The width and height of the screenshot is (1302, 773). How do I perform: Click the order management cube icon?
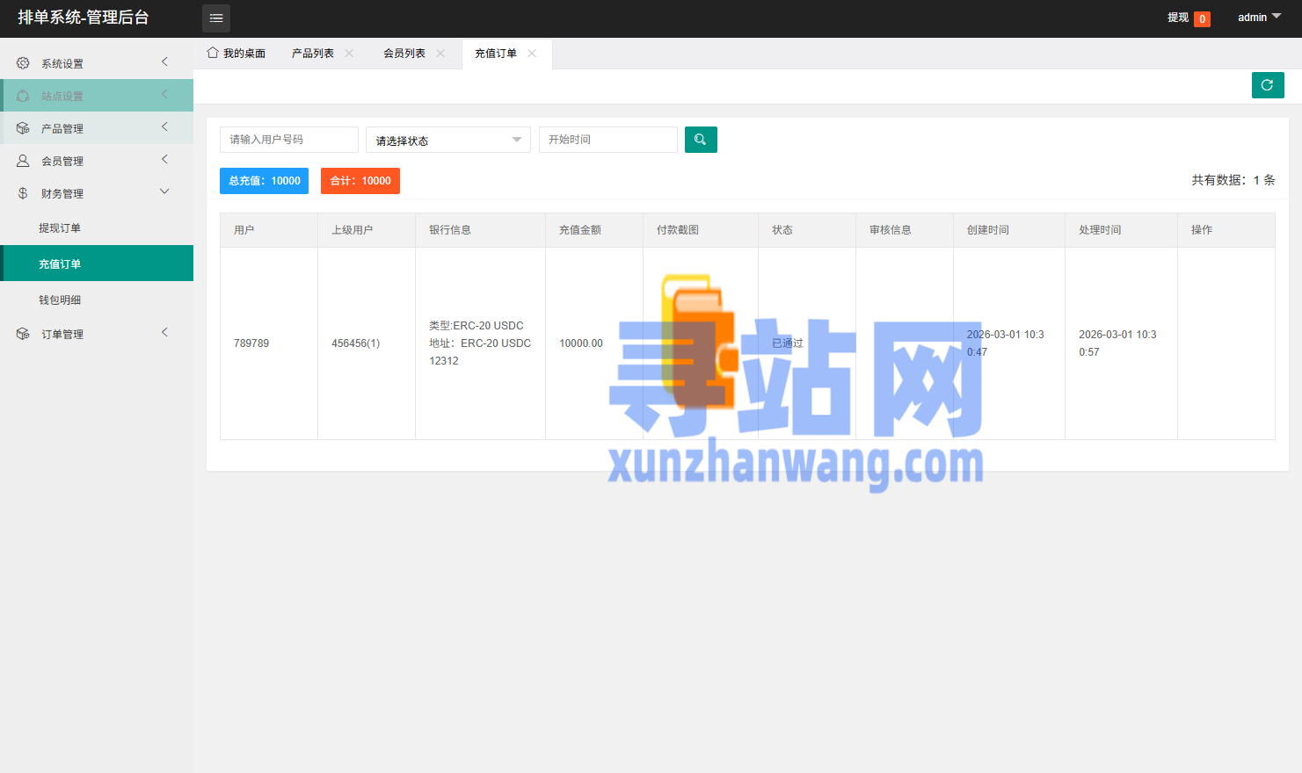23,334
